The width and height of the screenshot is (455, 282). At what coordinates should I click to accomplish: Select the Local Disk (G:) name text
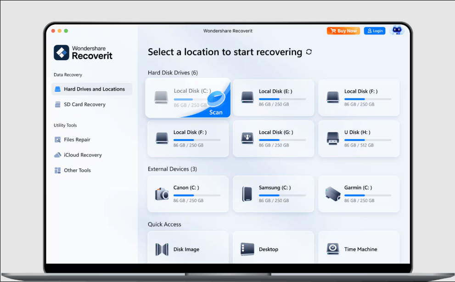(276, 132)
